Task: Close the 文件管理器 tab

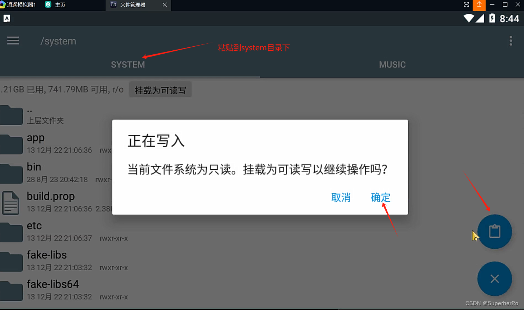Action: [165, 5]
